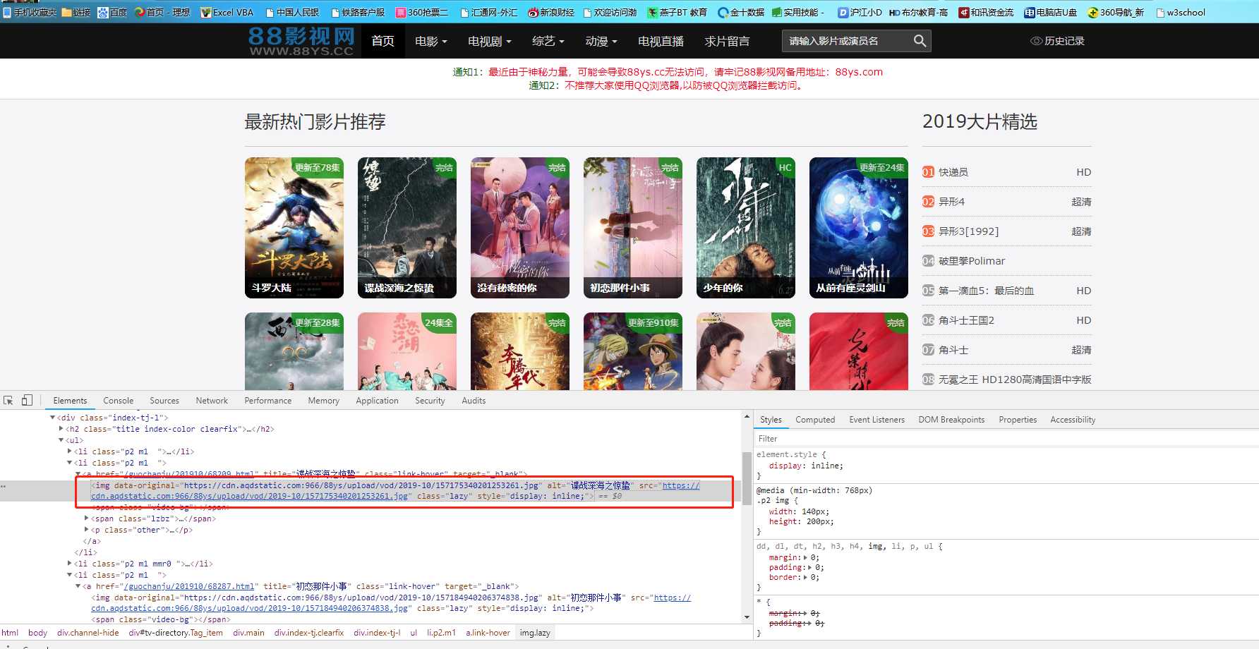Open the 铁路客户服 bookmark
The width and height of the screenshot is (1259, 649).
pos(357,12)
